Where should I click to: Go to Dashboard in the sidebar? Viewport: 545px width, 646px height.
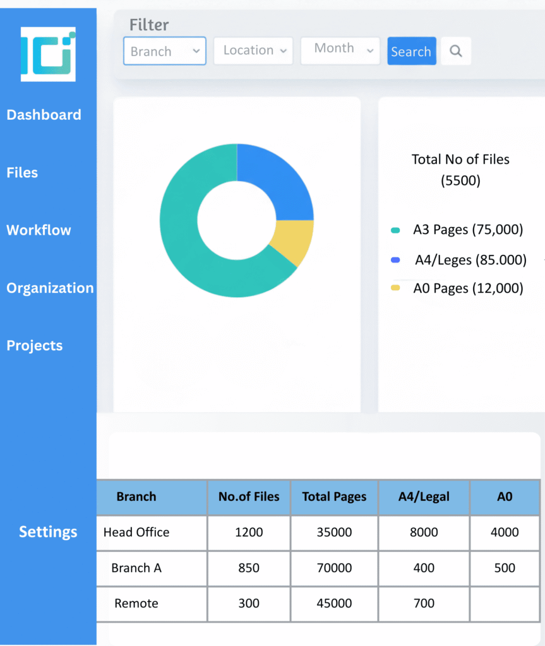tap(44, 115)
